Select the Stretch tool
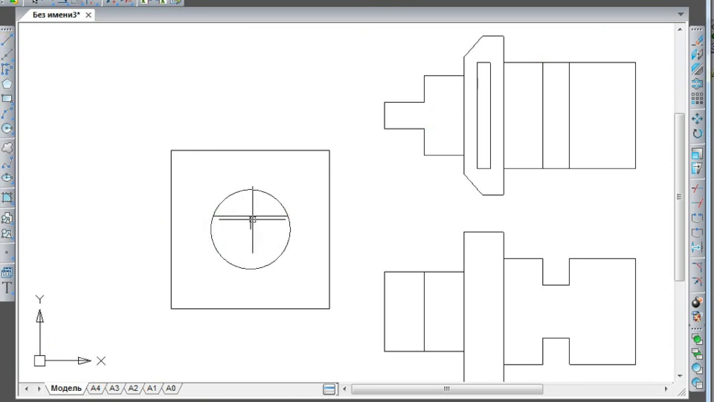The height and width of the screenshot is (402, 714). pos(697,167)
